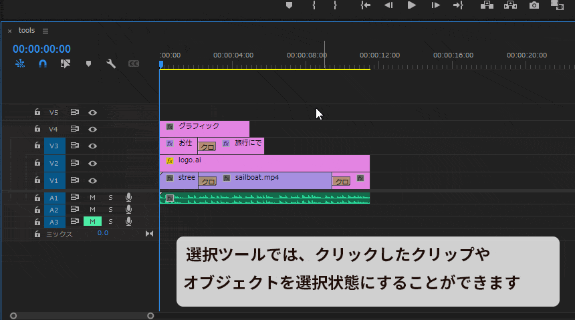Toggle track lock for A2
The image size is (575, 320).
tap(37, 210)
